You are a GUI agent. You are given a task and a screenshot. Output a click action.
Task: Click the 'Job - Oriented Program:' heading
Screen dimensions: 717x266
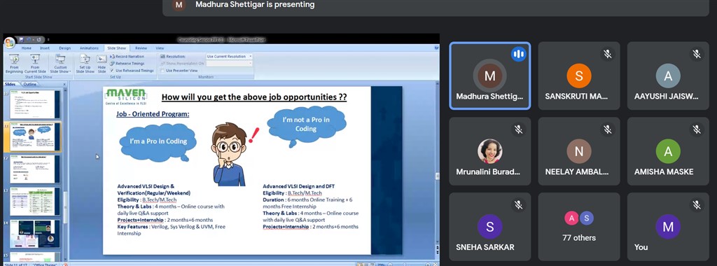[153, 114]
